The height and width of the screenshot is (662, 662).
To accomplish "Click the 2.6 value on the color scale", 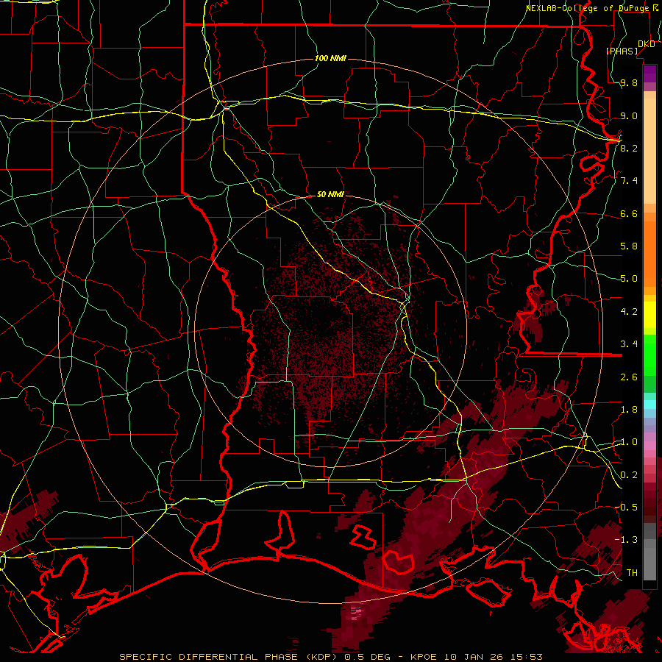I will coord(629,377).
